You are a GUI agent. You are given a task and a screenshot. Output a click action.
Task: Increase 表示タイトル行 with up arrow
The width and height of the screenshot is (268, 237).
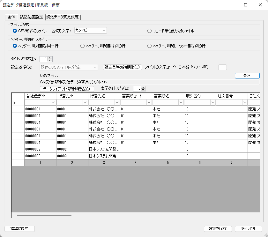(x=143, y=87)
